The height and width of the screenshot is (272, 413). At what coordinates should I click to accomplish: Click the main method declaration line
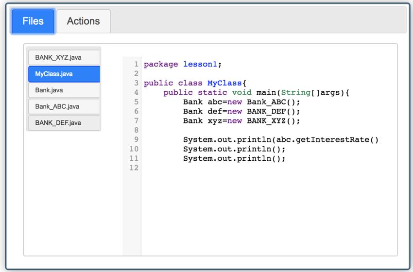coord(256,93)
